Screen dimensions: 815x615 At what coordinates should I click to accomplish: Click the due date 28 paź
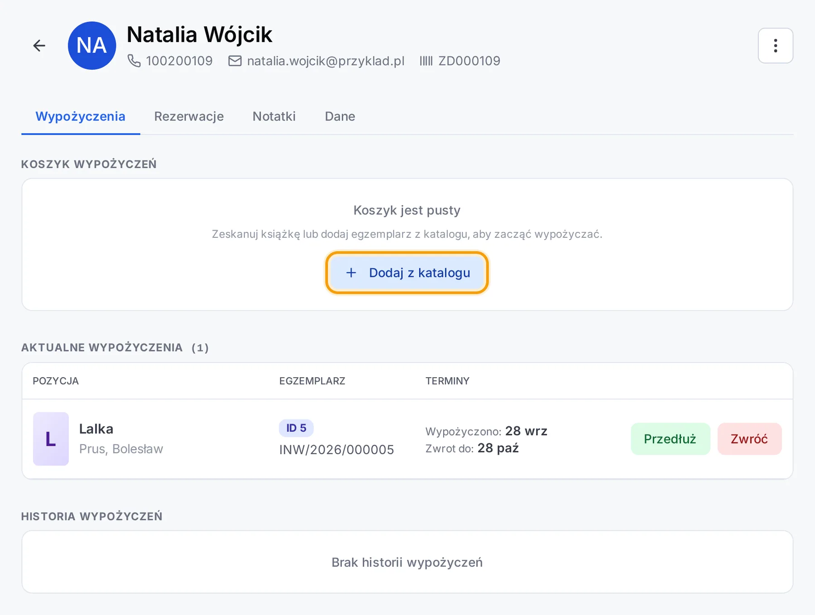[x=498, y=448]
